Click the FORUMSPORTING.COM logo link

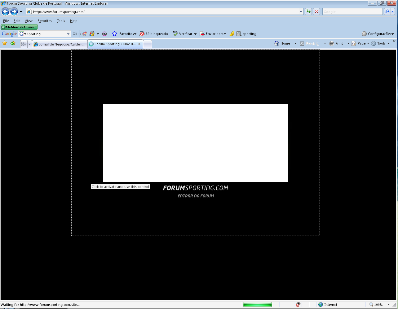196,188
